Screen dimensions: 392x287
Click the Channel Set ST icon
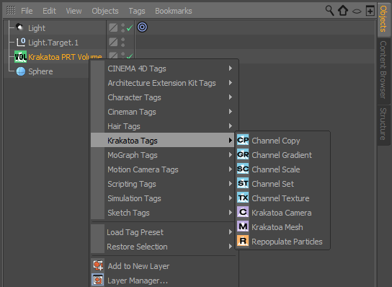(243, 183)
